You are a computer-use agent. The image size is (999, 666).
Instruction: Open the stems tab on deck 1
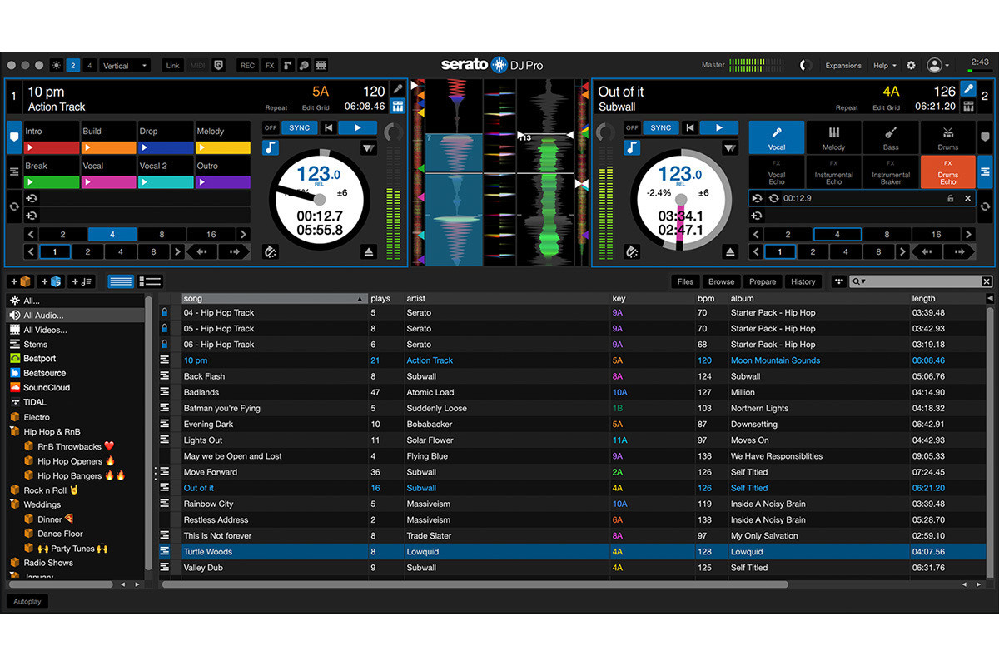14,171
